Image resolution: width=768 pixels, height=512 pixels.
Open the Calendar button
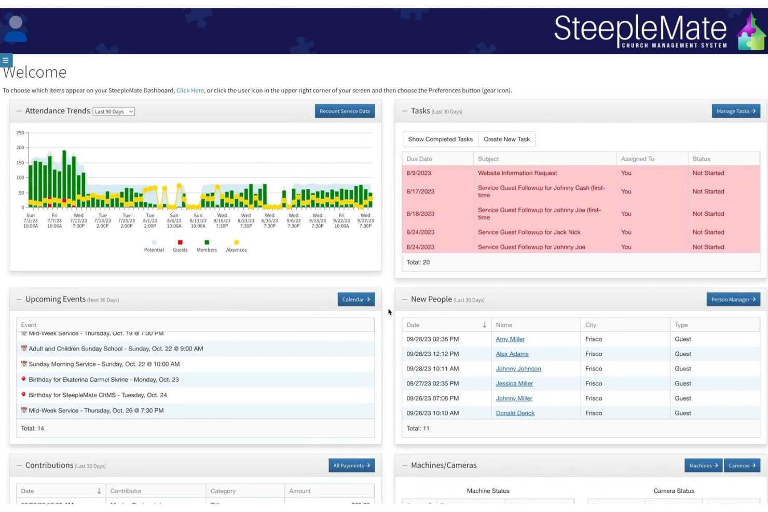[356, 299]
